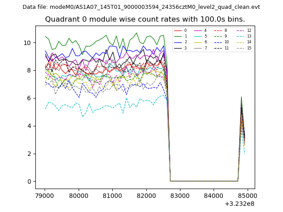This screenshot has width=283, height=212.
Task: Click the x-axis tick label 79000
Action: pyautogui.click(x=45, y=196)
